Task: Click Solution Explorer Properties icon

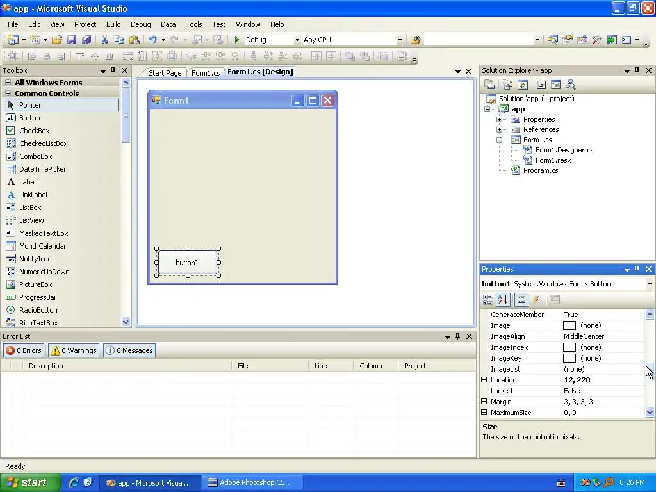Action: click(489, 85)
